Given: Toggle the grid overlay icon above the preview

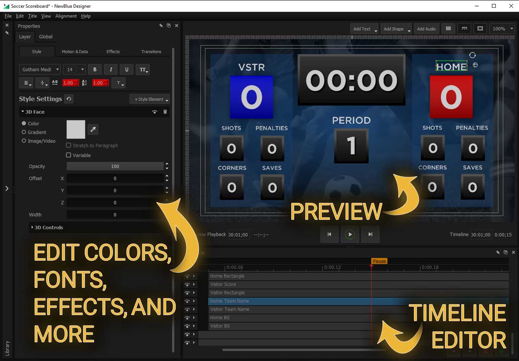Looking at the screenshot, I should click(448, 28).
